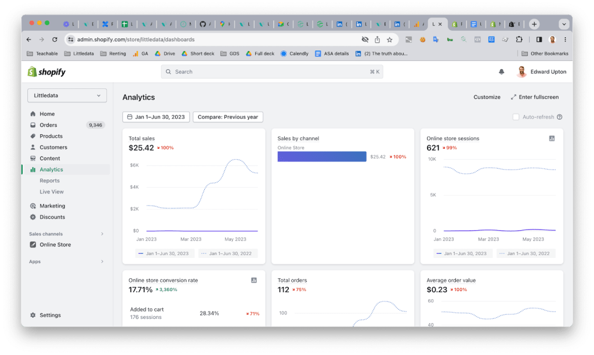Image resolution: width=594 pixels, height=355 pixels.
Task: Click the Discounts badge icon
Action: (x=33, y=217)
